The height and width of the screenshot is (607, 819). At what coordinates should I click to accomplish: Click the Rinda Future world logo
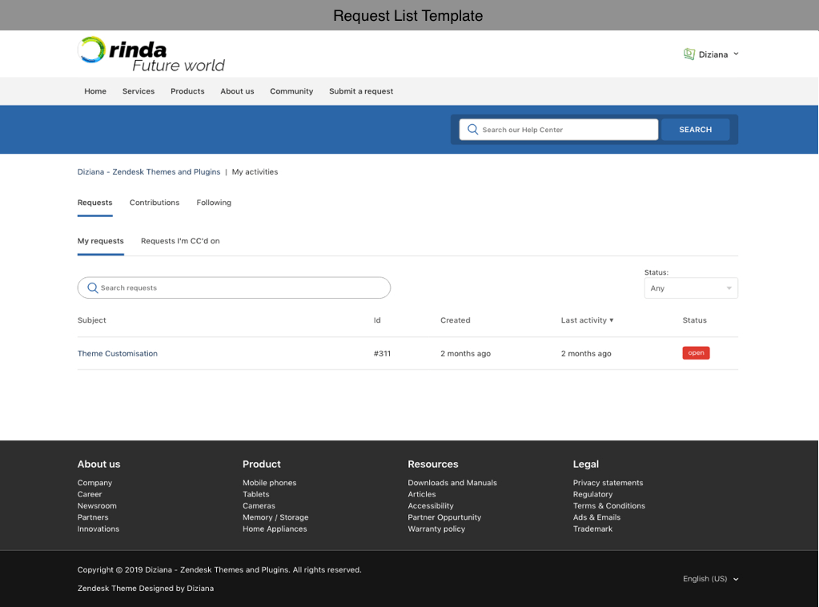pos(151,54)
